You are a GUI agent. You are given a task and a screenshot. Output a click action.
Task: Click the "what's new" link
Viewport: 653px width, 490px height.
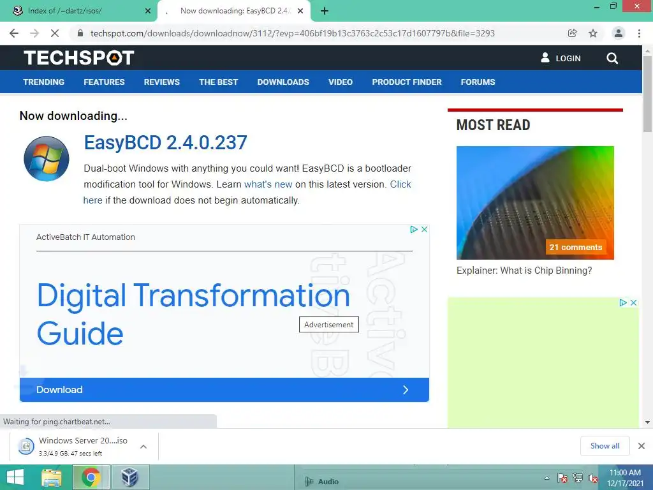[x=268, y=184]
